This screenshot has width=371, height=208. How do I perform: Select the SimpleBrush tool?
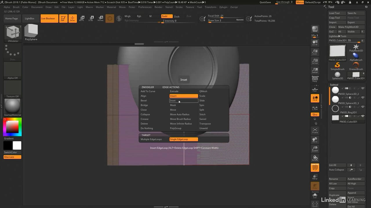[x=337, y=66]
